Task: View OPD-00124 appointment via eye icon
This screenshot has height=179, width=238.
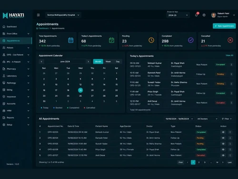Action: click(223, 138)
